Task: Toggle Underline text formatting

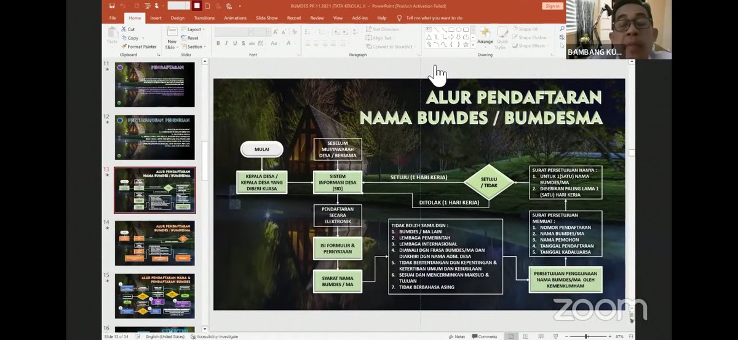Action: coord(235,43)
